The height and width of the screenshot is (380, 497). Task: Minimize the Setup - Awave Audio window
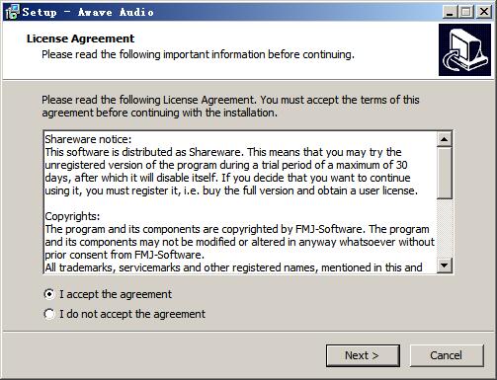[x=450, y=12]
